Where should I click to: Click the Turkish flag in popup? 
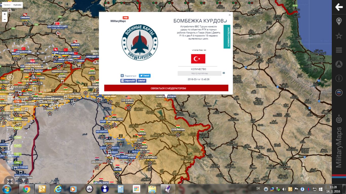(x=198, y=59)
